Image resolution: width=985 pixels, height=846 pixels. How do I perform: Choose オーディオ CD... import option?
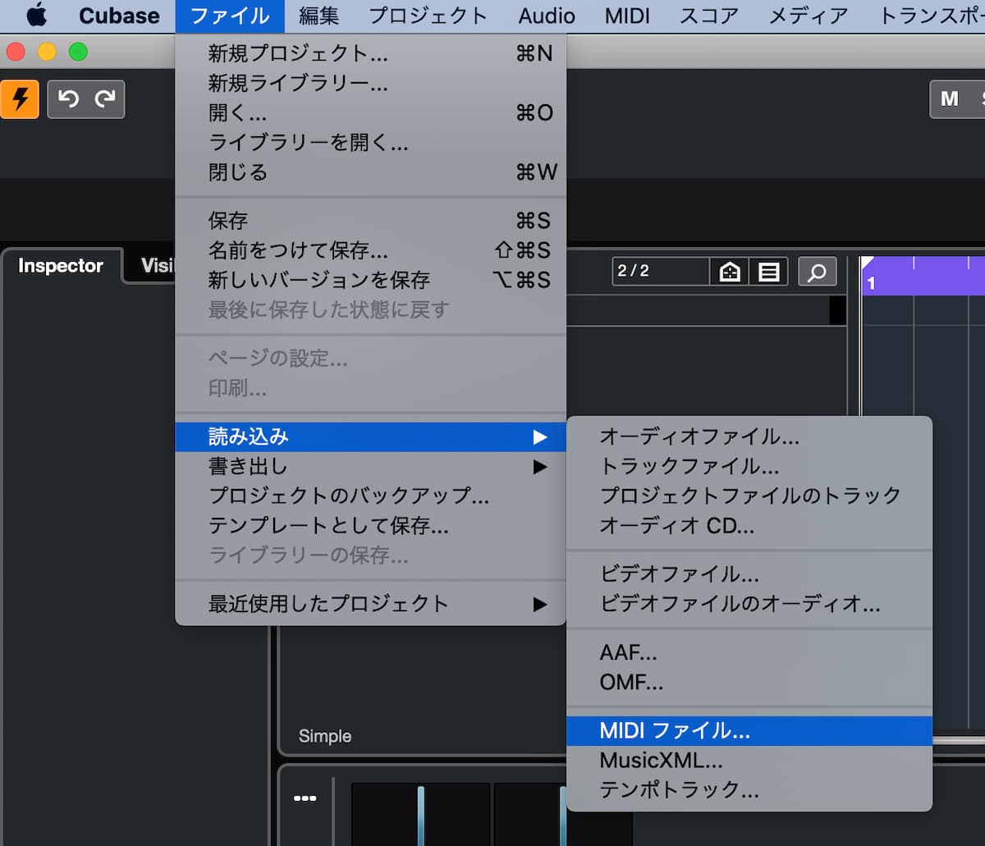tap(749, 525)
